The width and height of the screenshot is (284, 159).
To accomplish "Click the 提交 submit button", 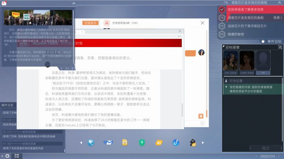I will point(266,148).
